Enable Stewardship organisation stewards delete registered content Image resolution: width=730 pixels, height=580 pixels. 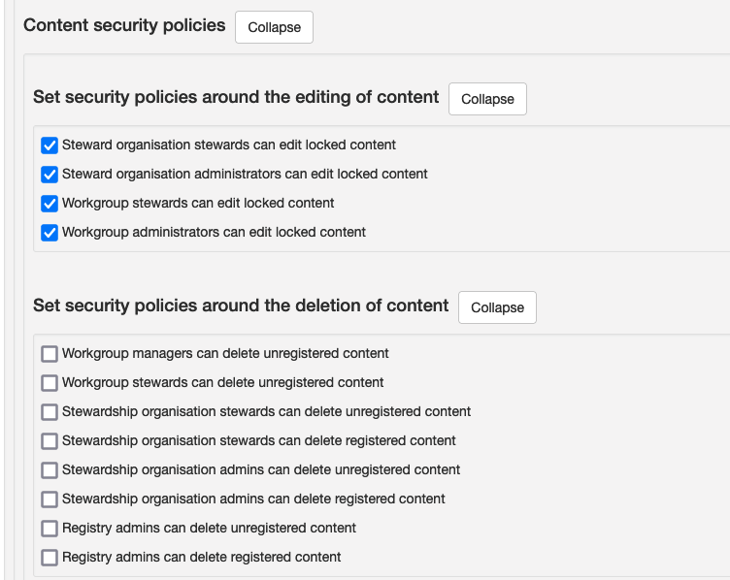[50, 441]
